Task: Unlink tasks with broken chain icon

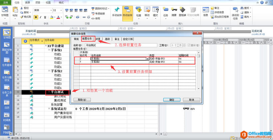Action: tap(89, 17)
